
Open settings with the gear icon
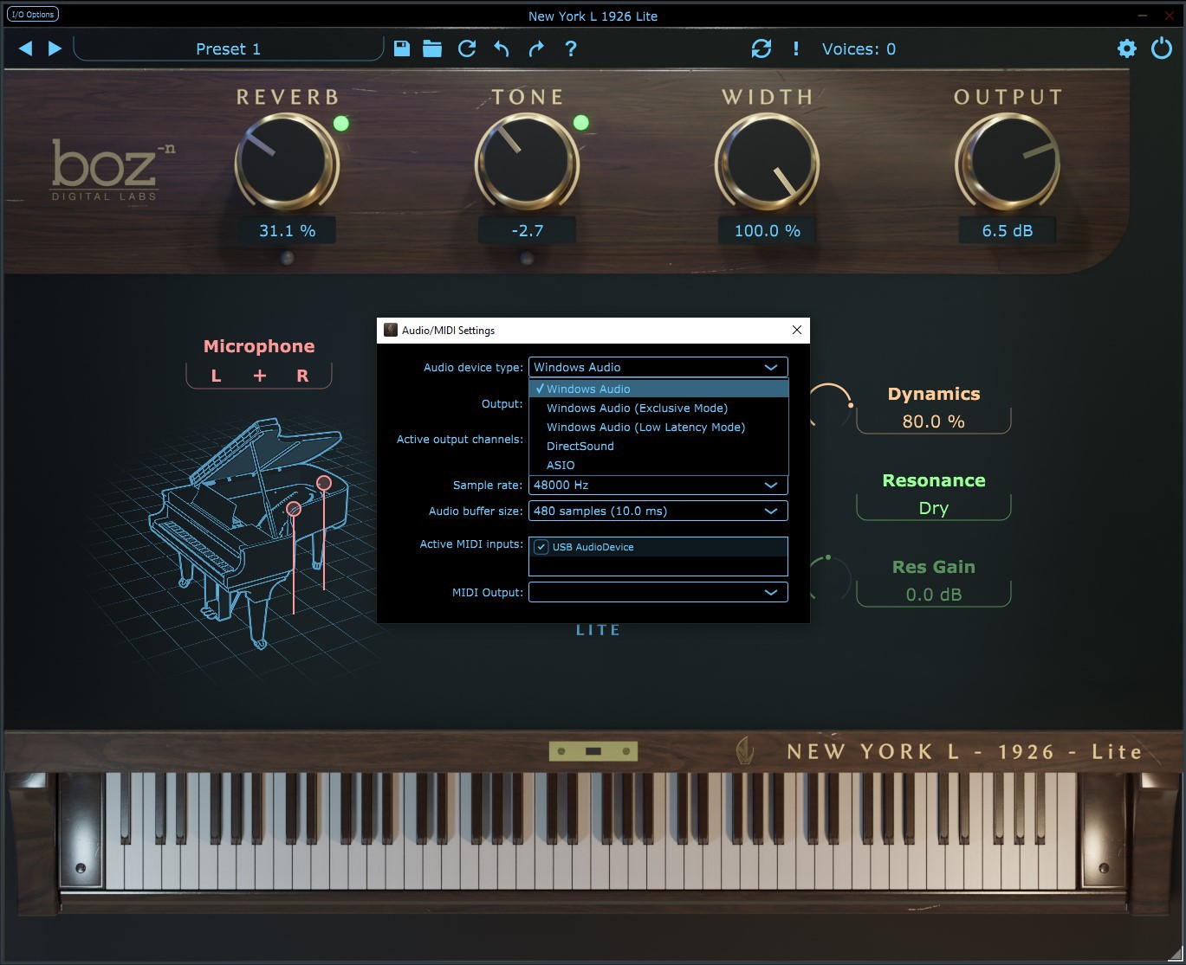coord(1127,48)
